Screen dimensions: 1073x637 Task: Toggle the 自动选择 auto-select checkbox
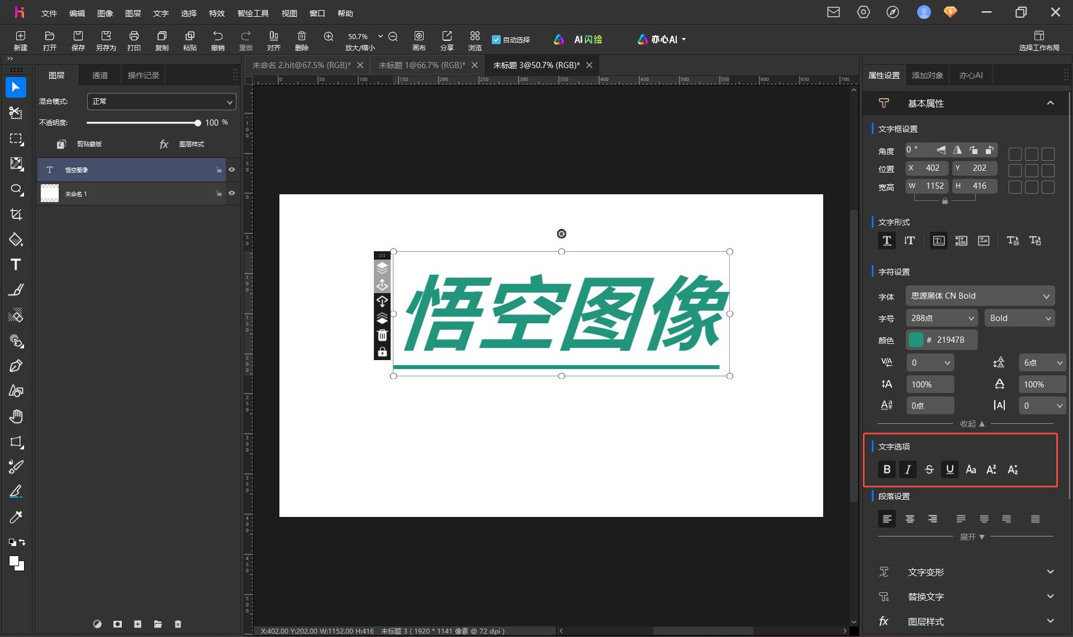[496, 40]
